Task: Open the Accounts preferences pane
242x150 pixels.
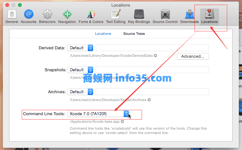Action: pyautogui.click(x=29, y=16)
